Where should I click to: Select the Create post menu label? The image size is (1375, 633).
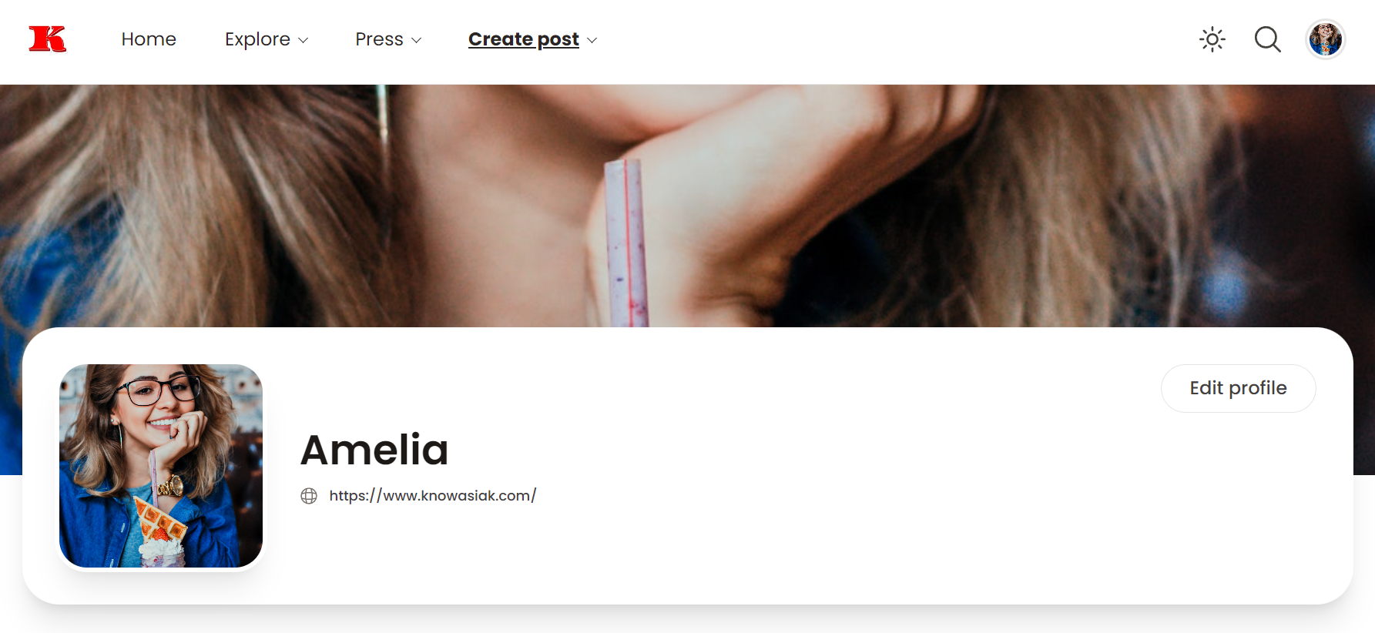click(x=524, y=39)
